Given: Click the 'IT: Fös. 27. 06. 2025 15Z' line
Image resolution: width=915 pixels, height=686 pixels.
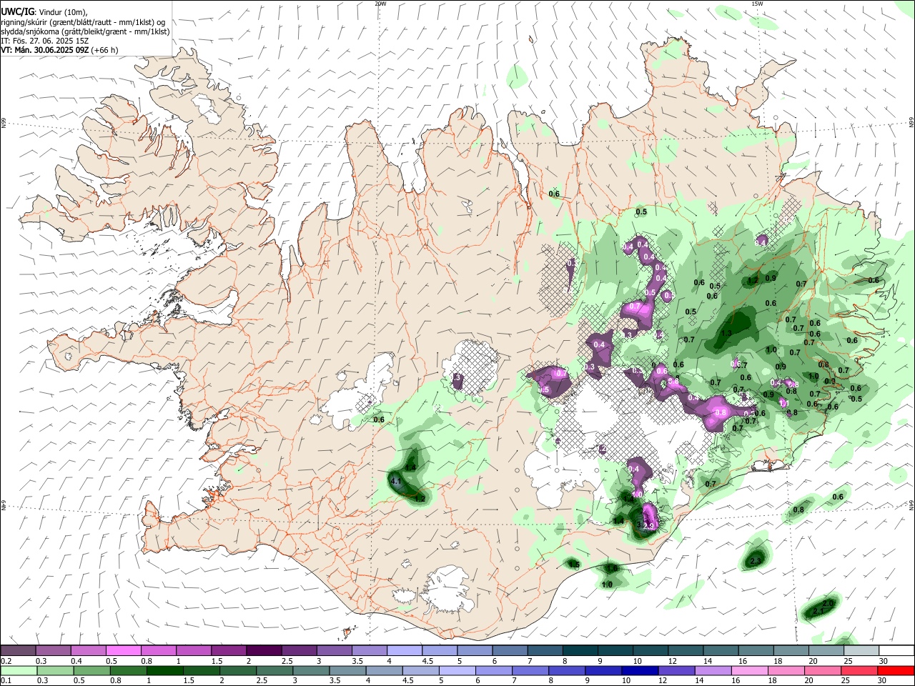Looking at the screenshot, I should pos(44,41).
